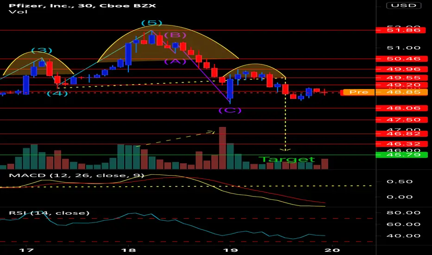Click the 17 date on time axis
The width and height of the screenshot is (432, 255).
tap(26, 250)
